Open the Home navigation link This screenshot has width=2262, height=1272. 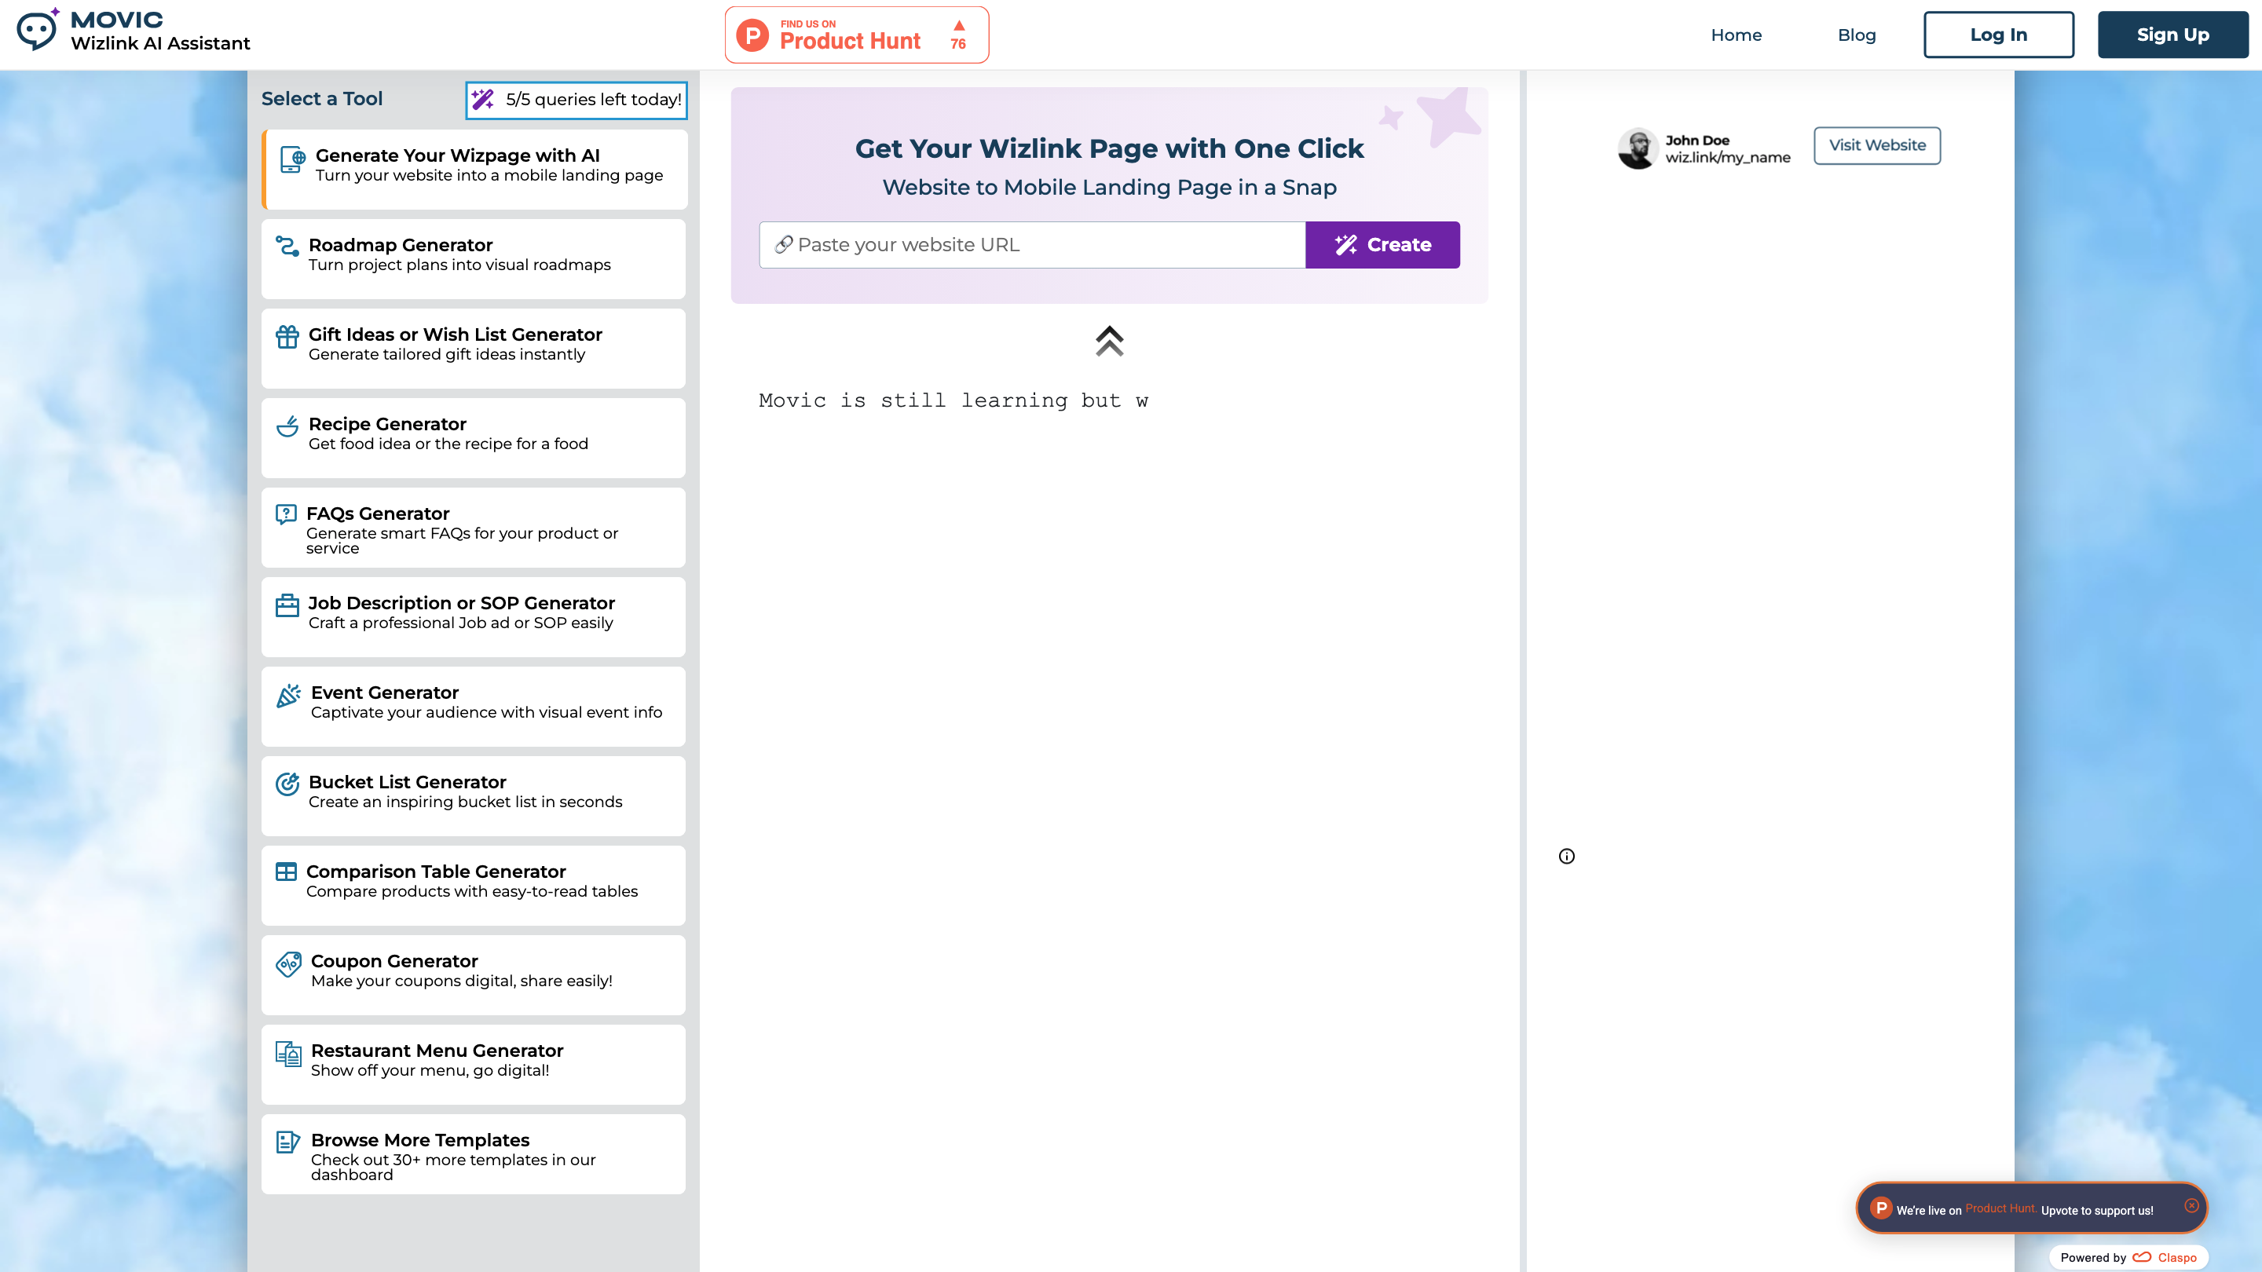(1736, 35)
